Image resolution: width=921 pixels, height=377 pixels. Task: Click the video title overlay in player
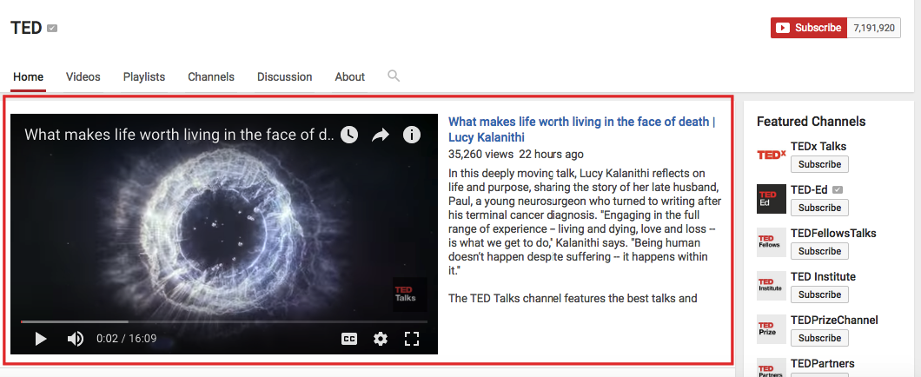point(179,135)
